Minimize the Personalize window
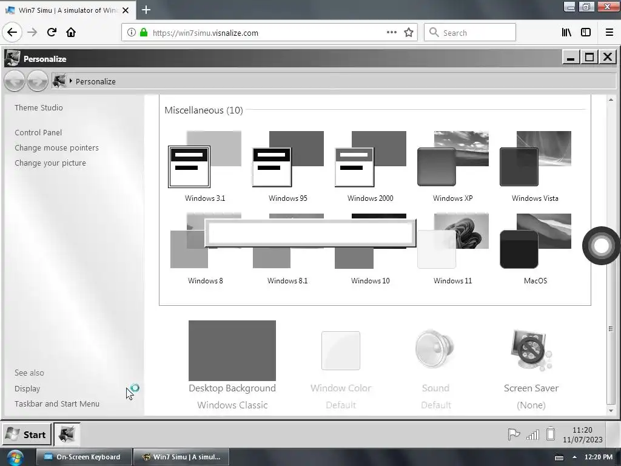Viewport: 621px width, 466px height. pos(571,58)
